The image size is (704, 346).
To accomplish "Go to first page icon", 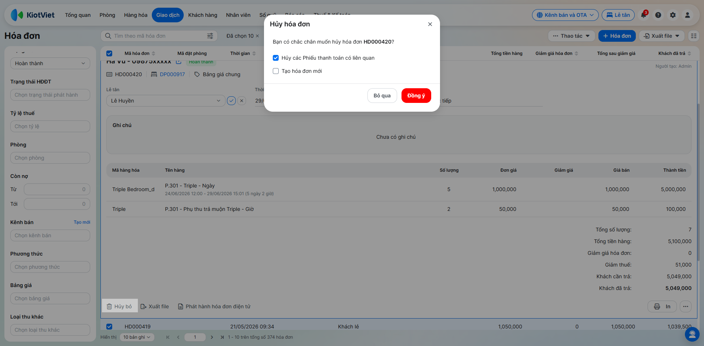I will click(168, 337).
